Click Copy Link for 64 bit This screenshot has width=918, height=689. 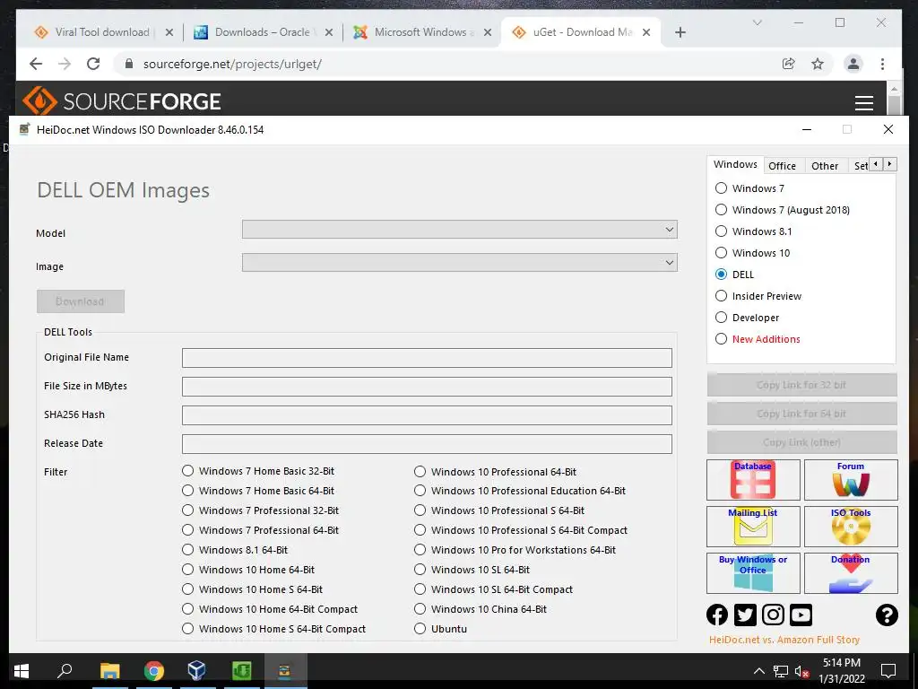click(x=801, y=414)
